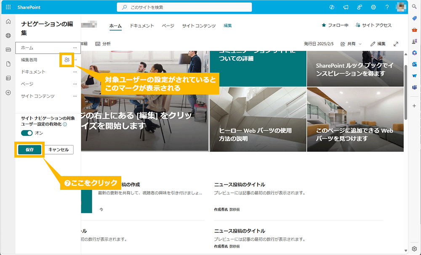Open the help question mark icon
Image resolution: width=421 pixels, height=255 pixels.
(387, 7)
